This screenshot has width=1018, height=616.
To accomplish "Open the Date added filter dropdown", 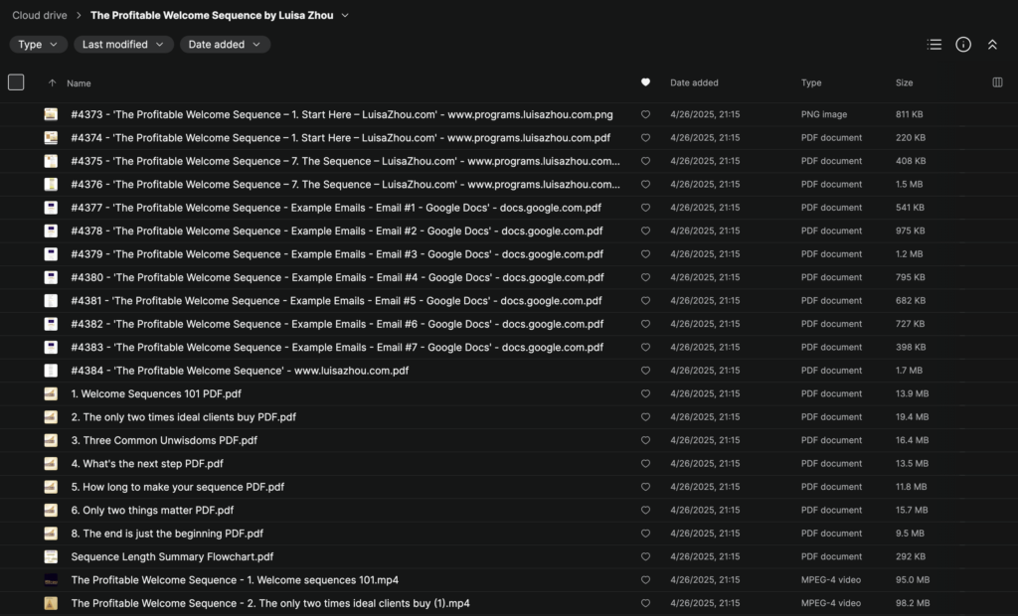I will [x=225, y=45].
